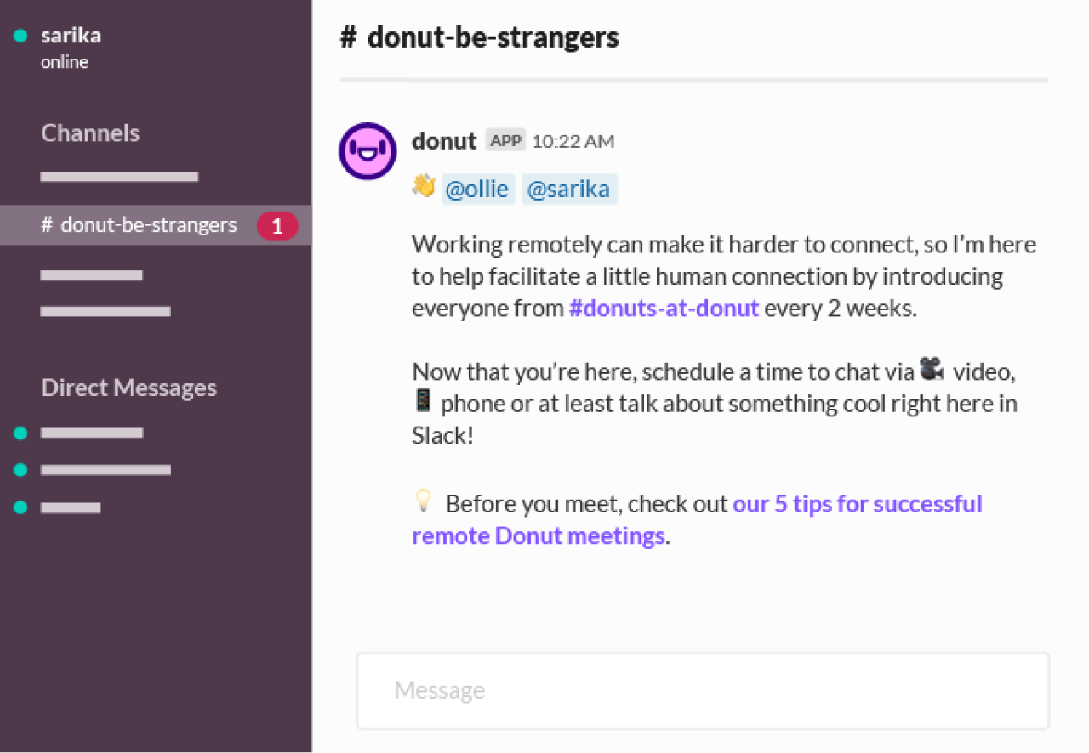Click the video camera emoji in the message

point(932,369)
